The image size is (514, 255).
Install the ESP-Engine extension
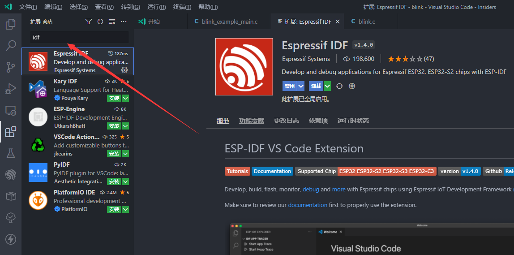point(114,126)
